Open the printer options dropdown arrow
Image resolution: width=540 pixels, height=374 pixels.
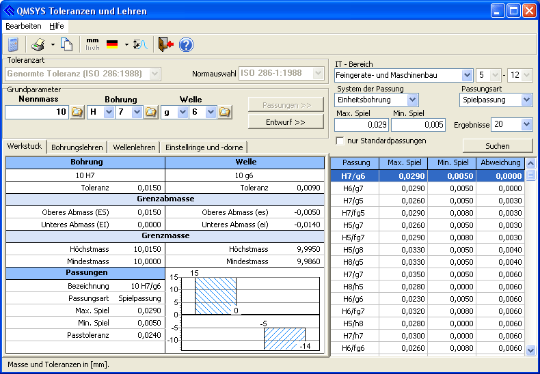tap(53, 44)
